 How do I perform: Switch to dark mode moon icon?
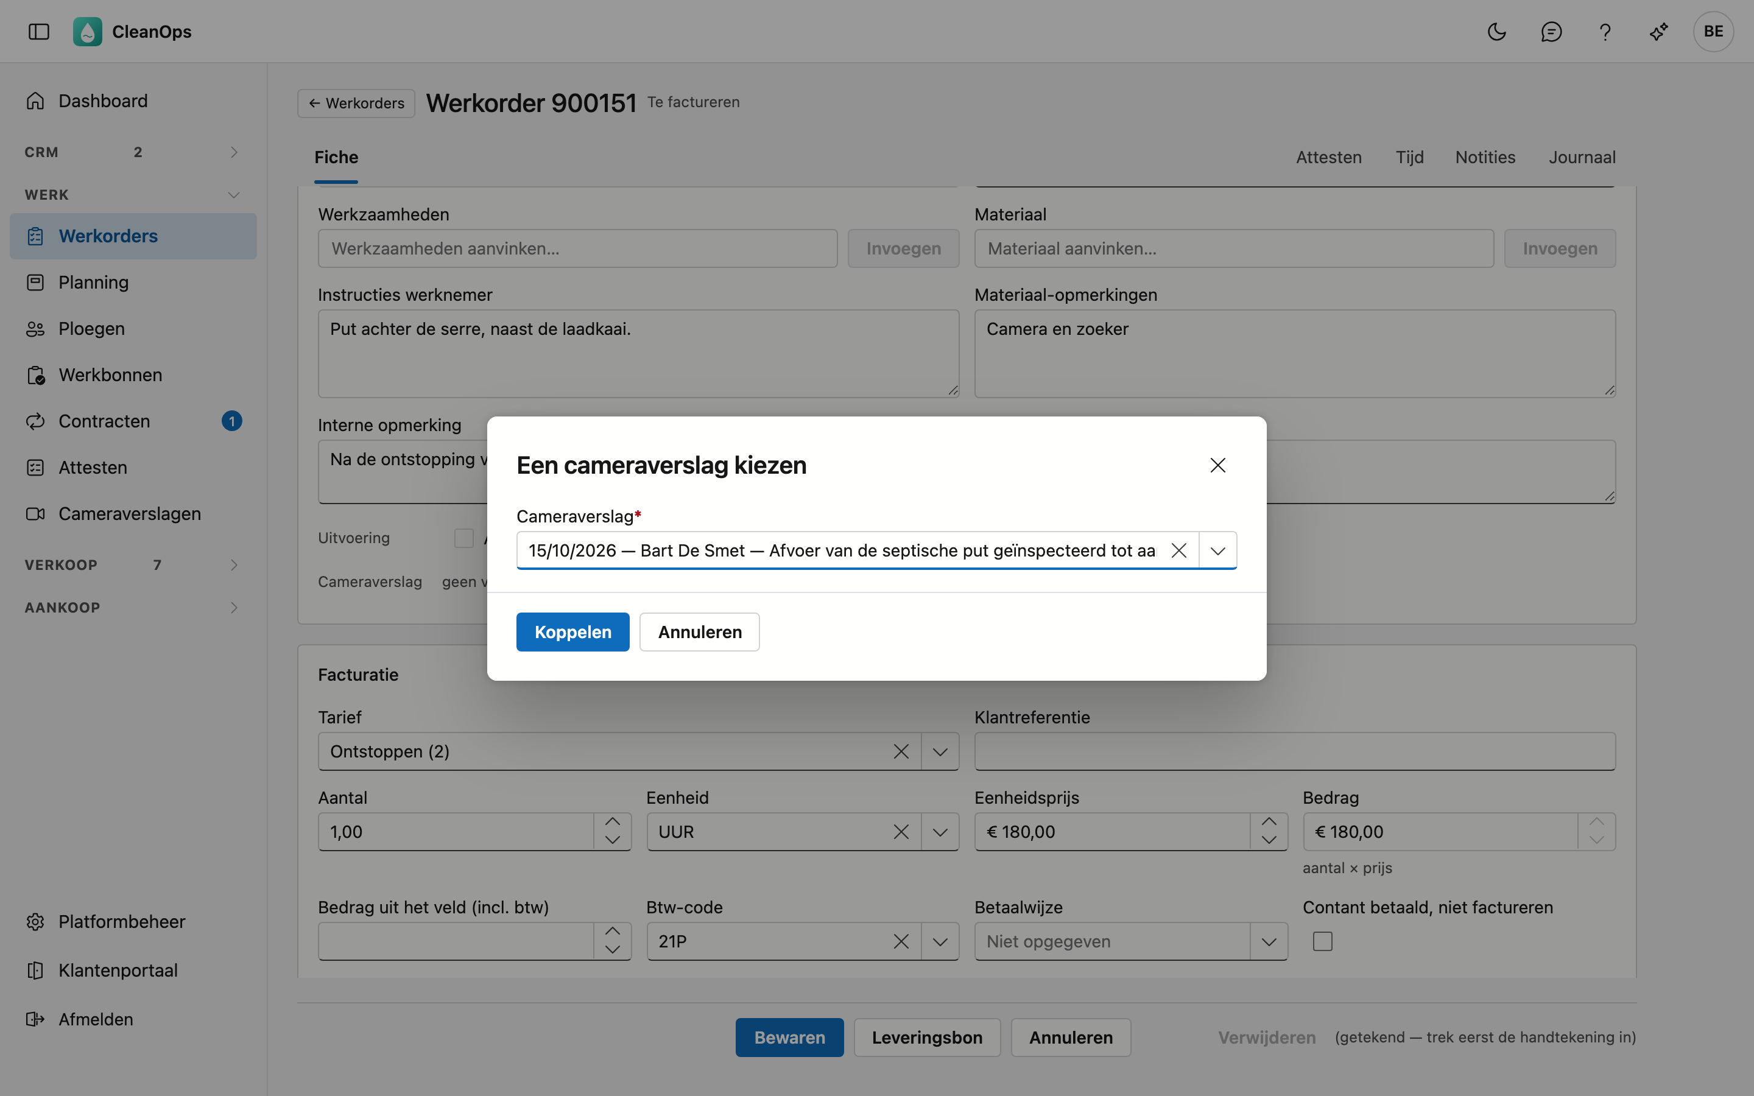(1497, 31)
